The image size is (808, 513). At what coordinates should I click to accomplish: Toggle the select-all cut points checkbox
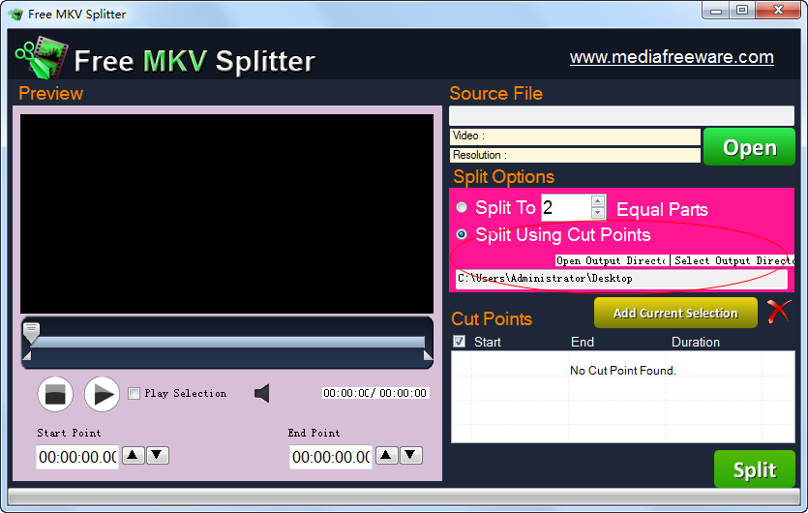coord(459,342)
